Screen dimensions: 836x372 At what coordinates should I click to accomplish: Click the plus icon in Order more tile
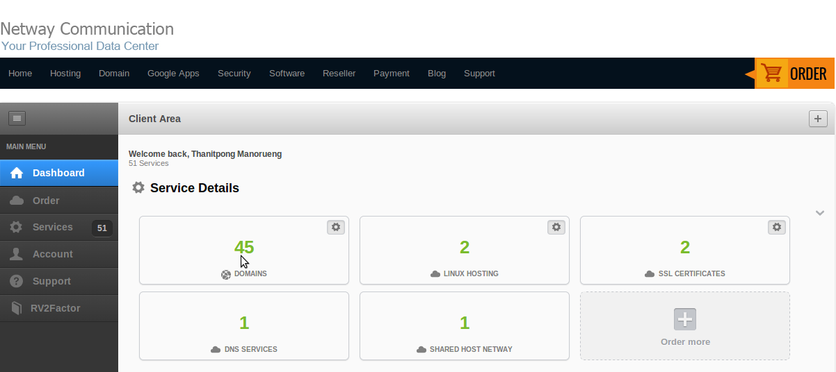(x=685, y=319)
